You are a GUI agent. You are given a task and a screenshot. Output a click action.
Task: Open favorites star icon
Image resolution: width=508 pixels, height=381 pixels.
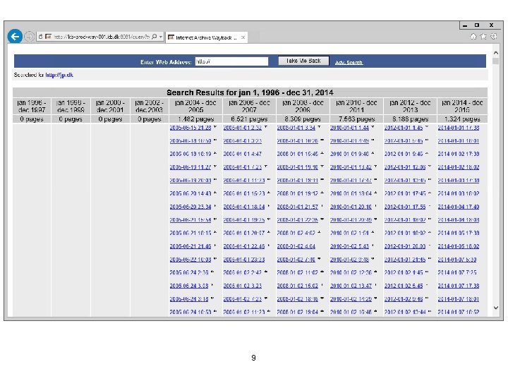click(483, 37)
